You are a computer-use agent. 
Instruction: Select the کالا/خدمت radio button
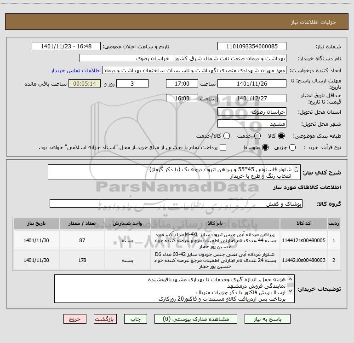[227, 136]
